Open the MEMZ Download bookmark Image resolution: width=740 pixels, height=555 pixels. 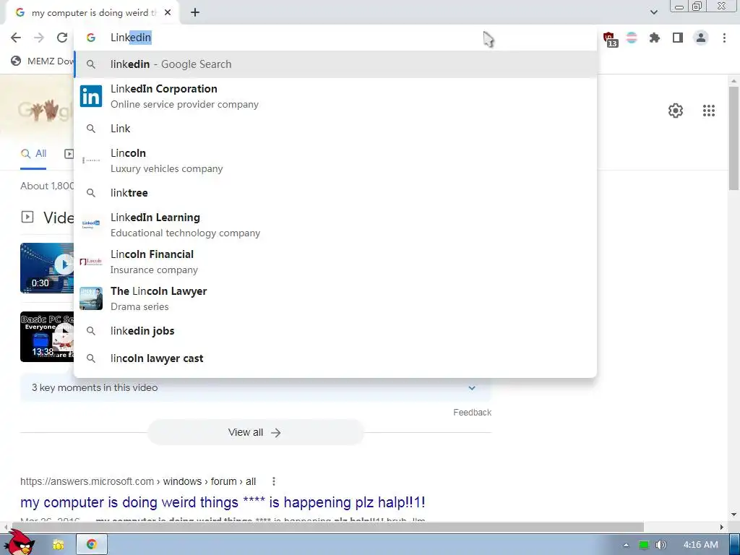pyautogui.click(x=43, y=61)
